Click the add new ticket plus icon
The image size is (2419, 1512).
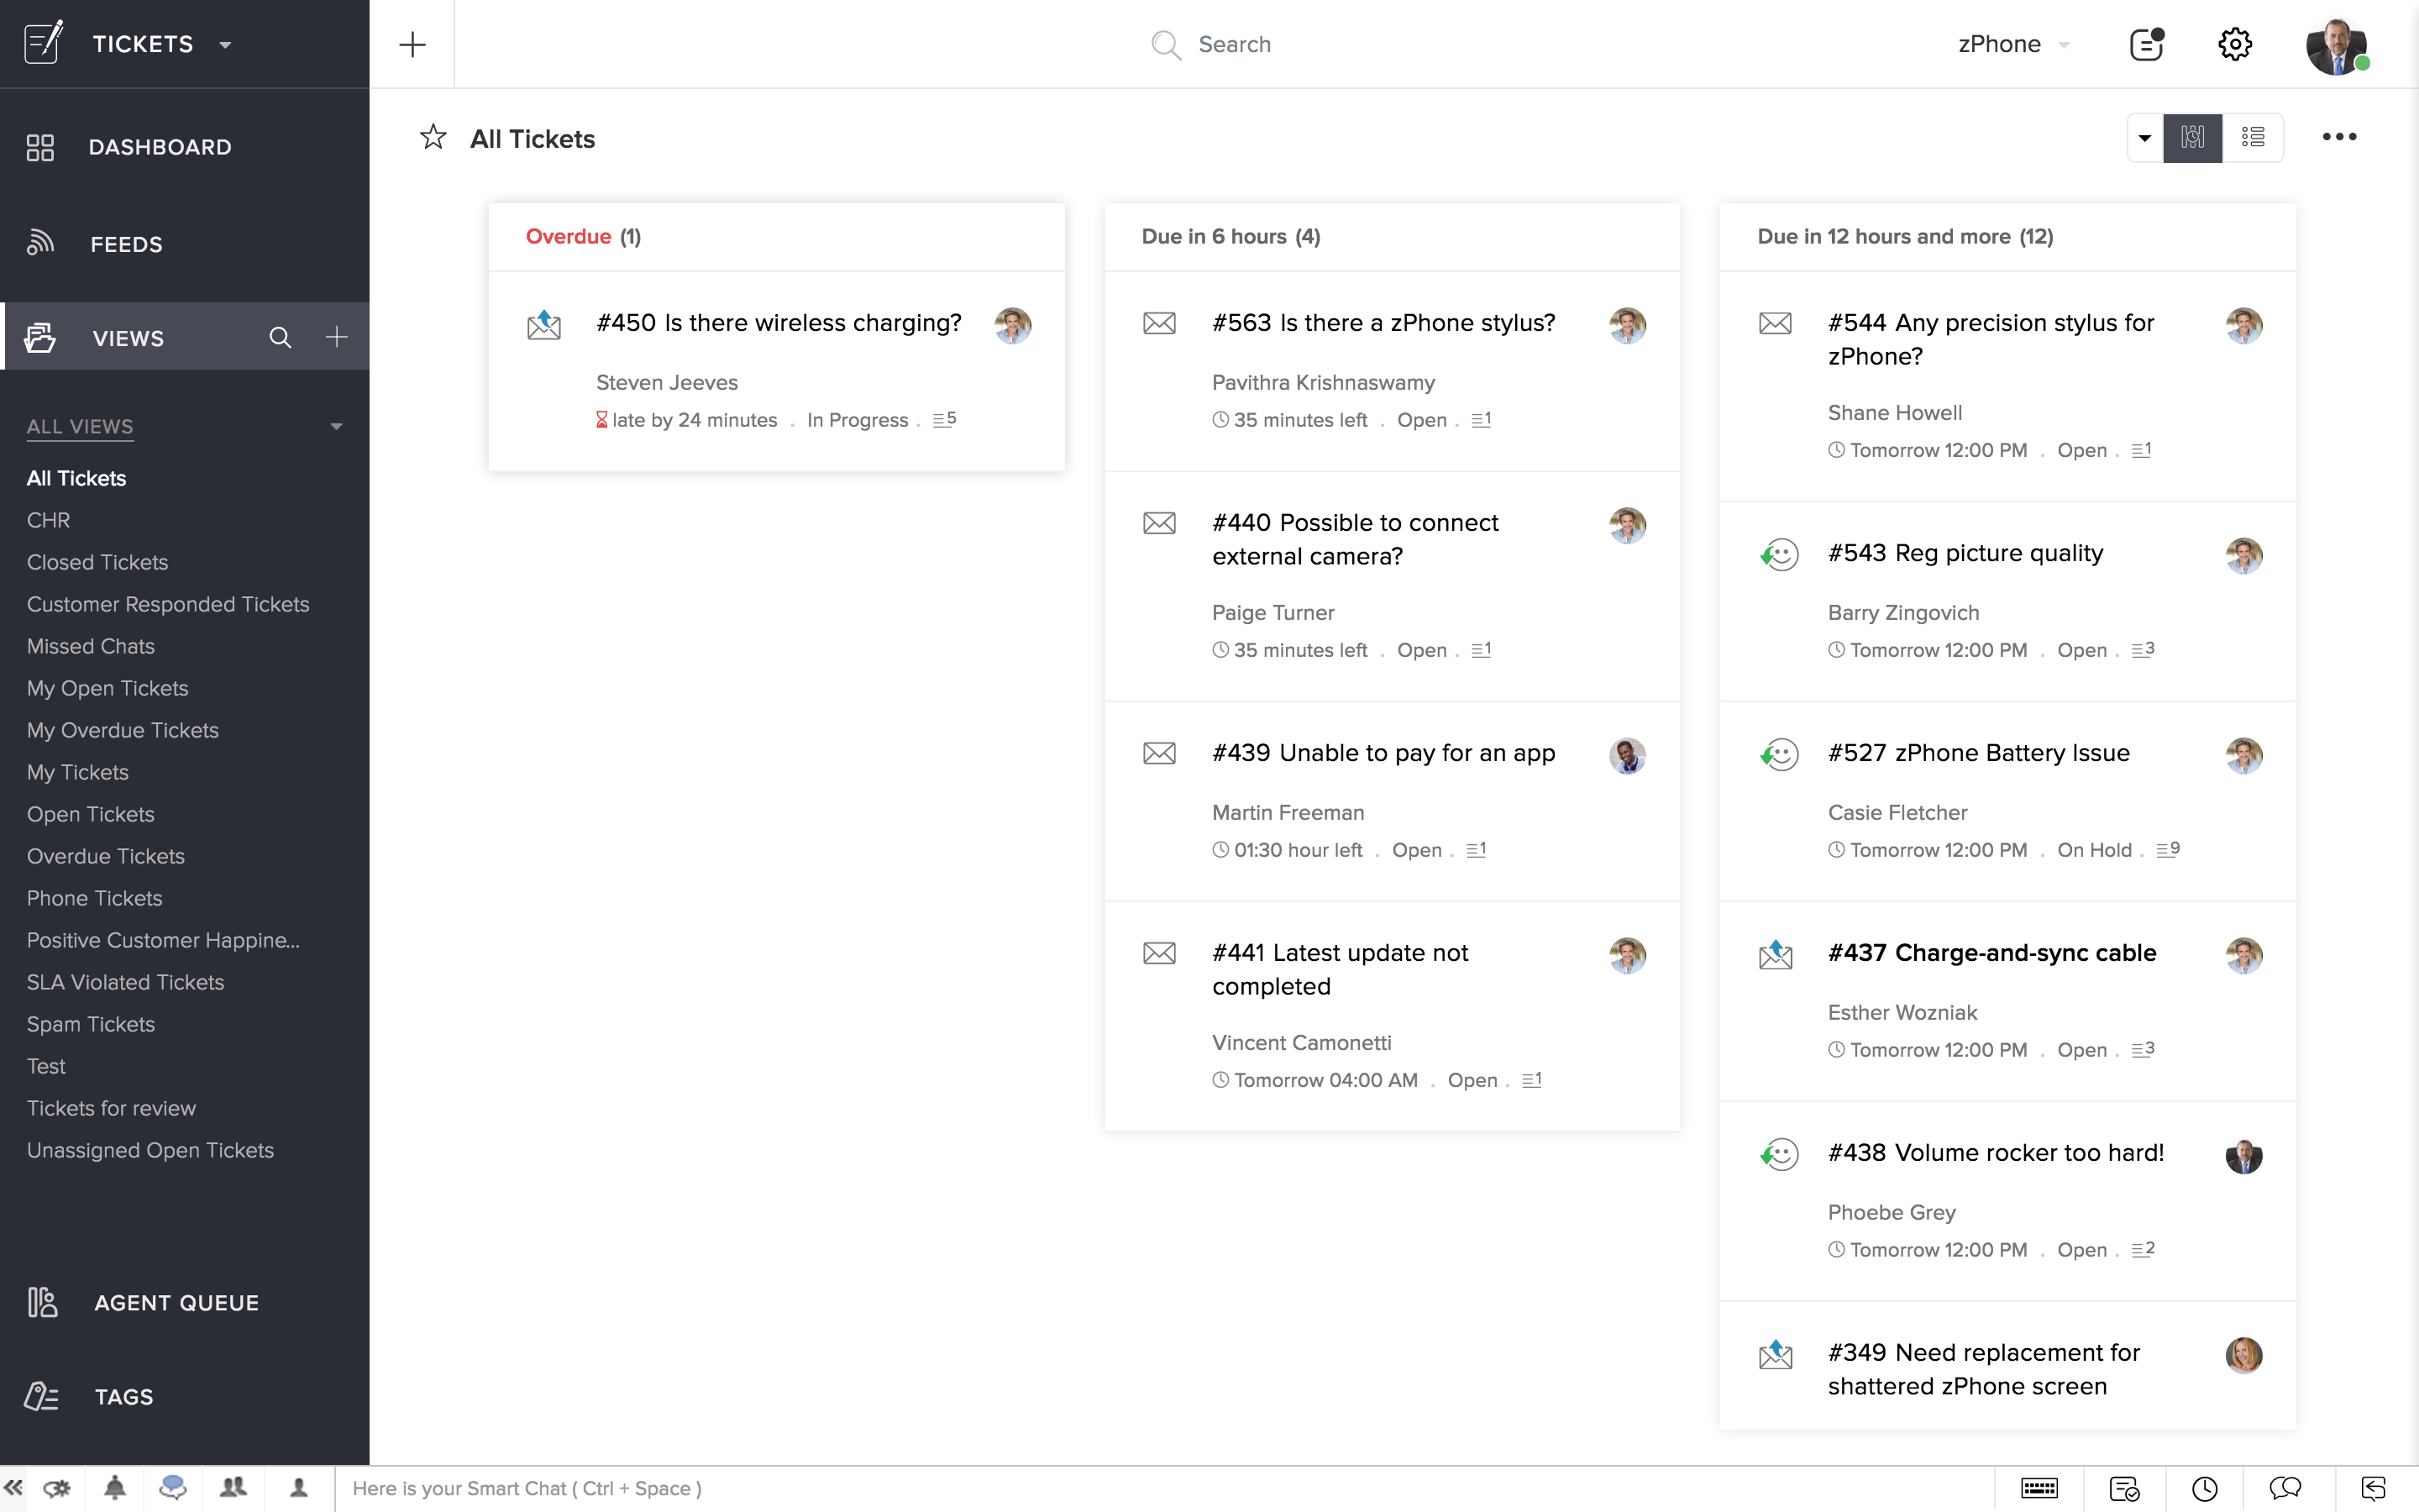pyautogui.click(x=412, y=44)
